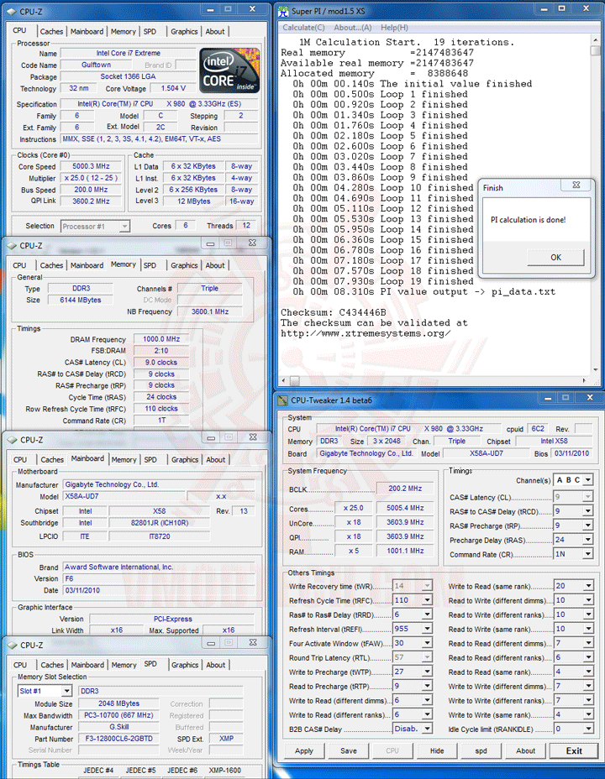The height and width of the screenshot is (779, 605).
Task: Expand Refresh Interval (tREFI) dropdown
Action: (x=427, y=629)
